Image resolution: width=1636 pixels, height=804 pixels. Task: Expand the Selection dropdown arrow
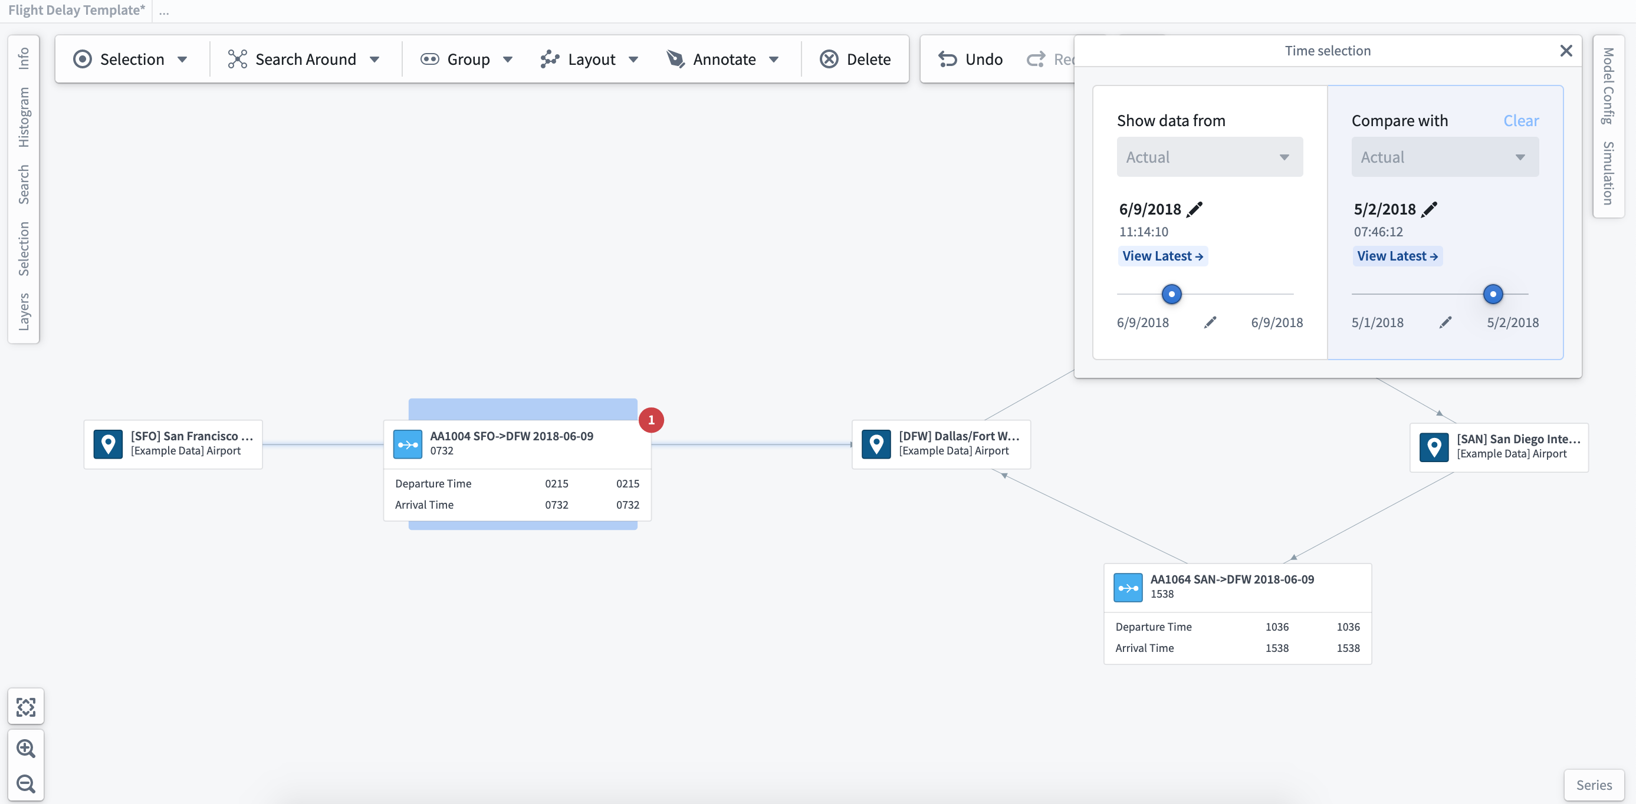(182, 60)
